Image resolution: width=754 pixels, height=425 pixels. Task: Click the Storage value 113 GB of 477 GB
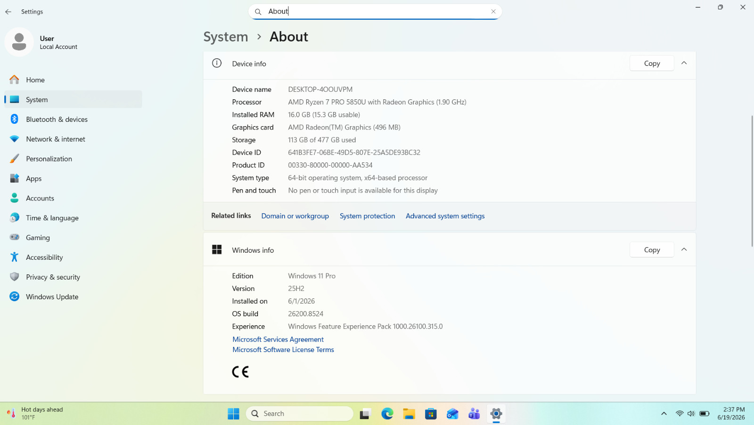322,140
